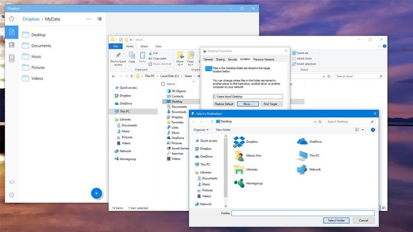Click Select all in ribbon
Viewport: 413px width, 232px height.
click(300, 53)
